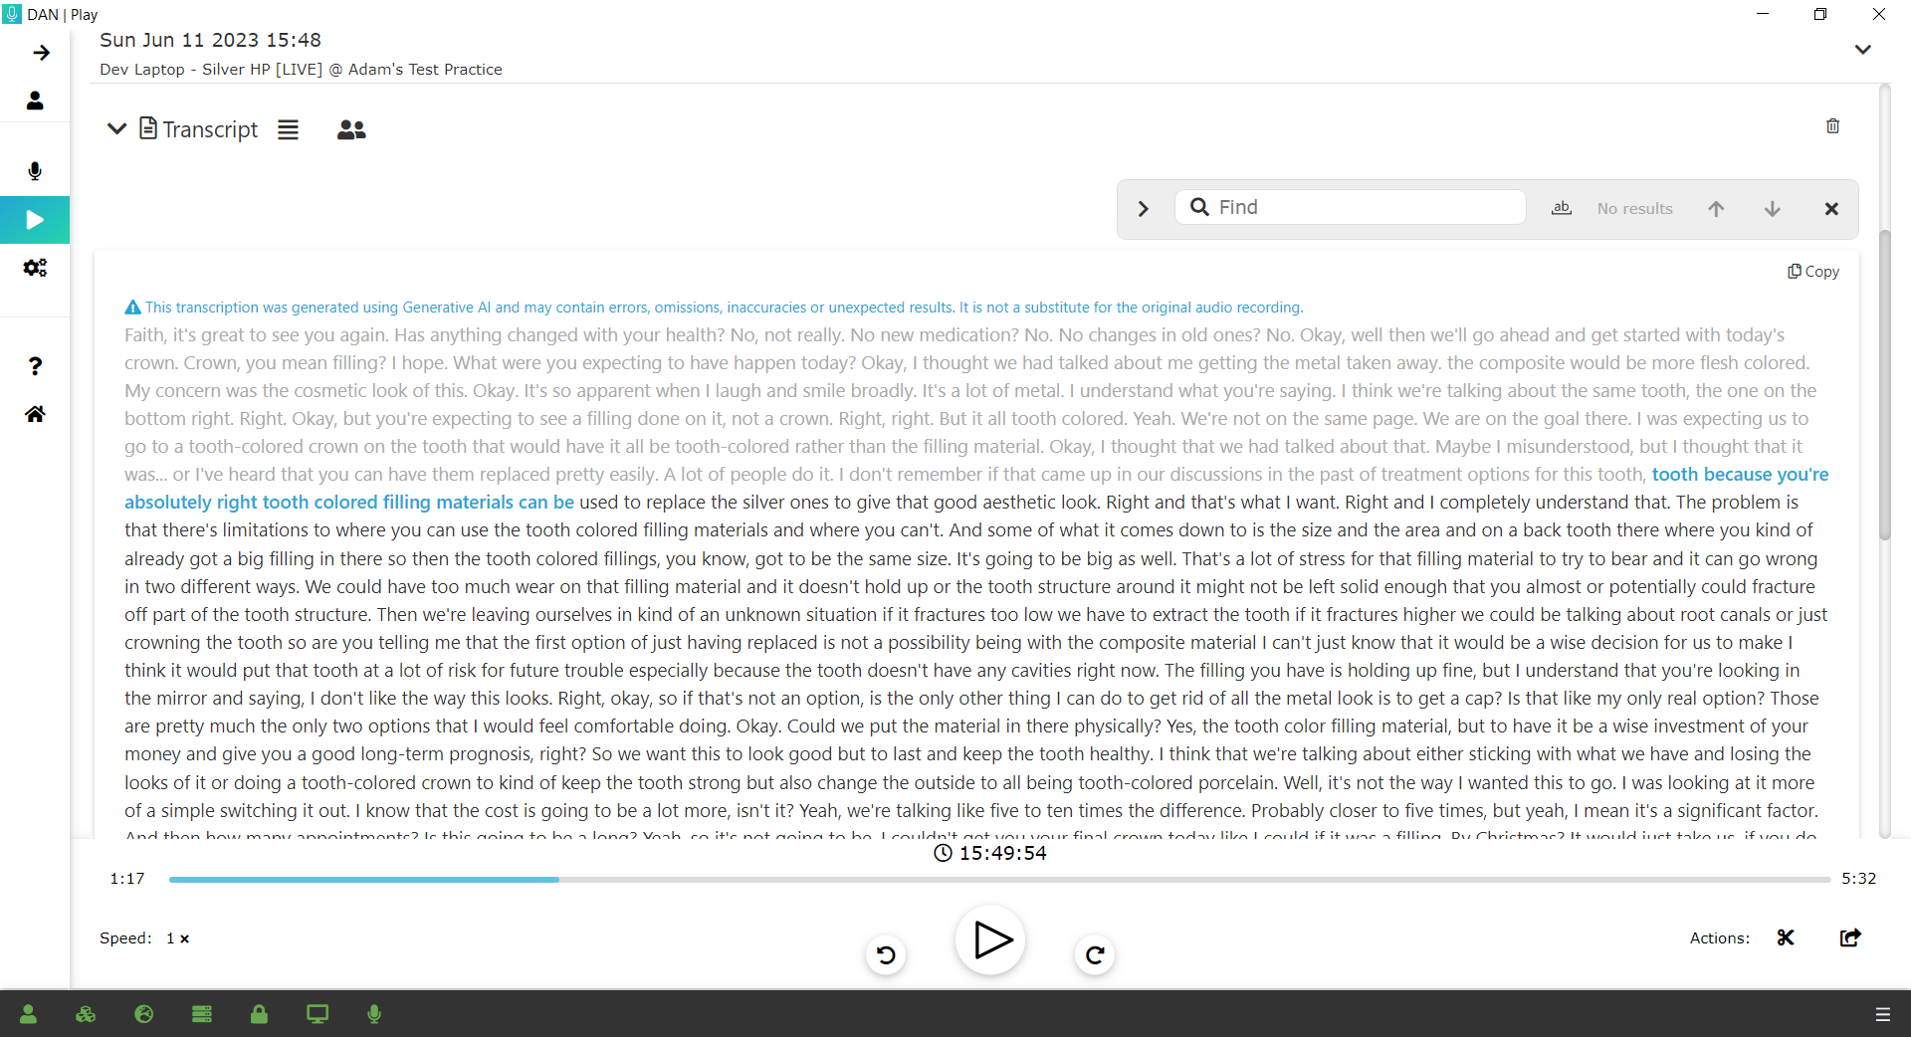Click the trash delete icon
The width and height of the screenshot is (1911, 1037).
1832,126
